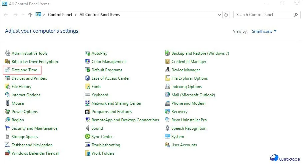This screenshot has height=164, width=303.
Task: Expand the address bar history dropdown arrow
Action: pyautogui.click(x=219, y=15)
